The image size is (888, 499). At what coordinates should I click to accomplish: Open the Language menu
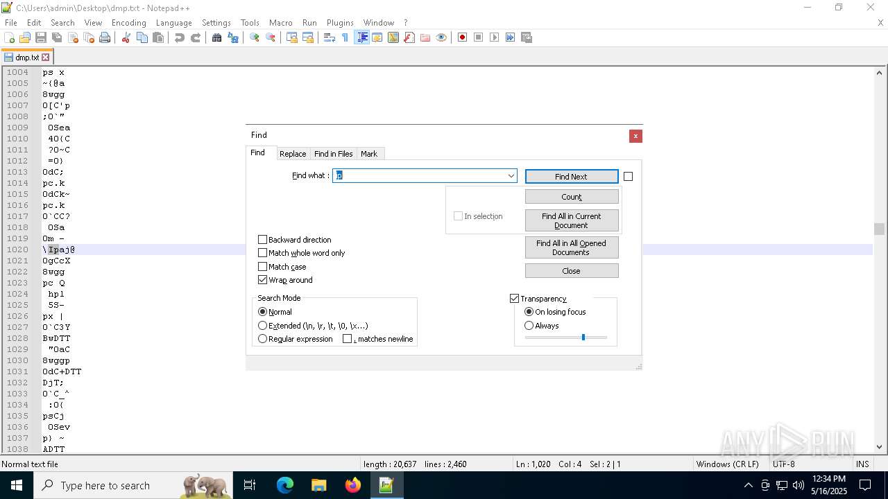(x=173, y=23)
